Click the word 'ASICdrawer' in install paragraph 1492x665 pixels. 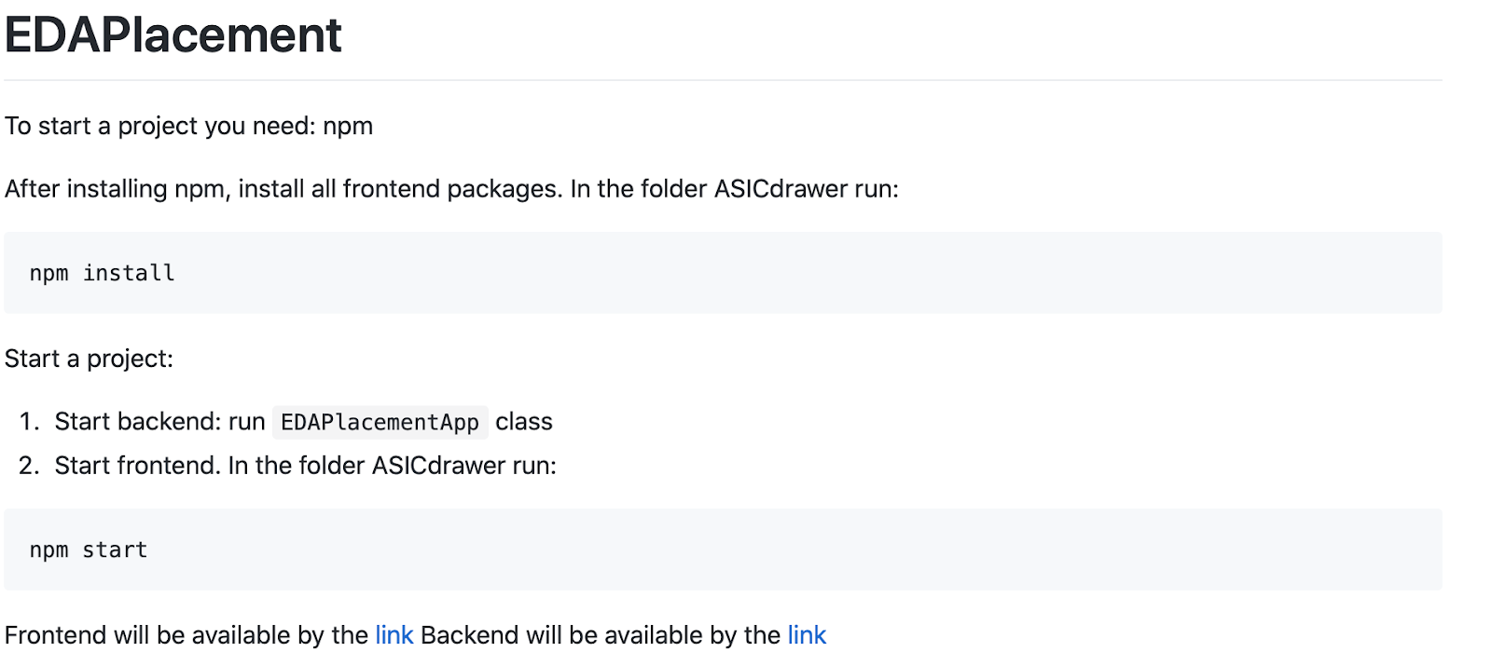781,189
